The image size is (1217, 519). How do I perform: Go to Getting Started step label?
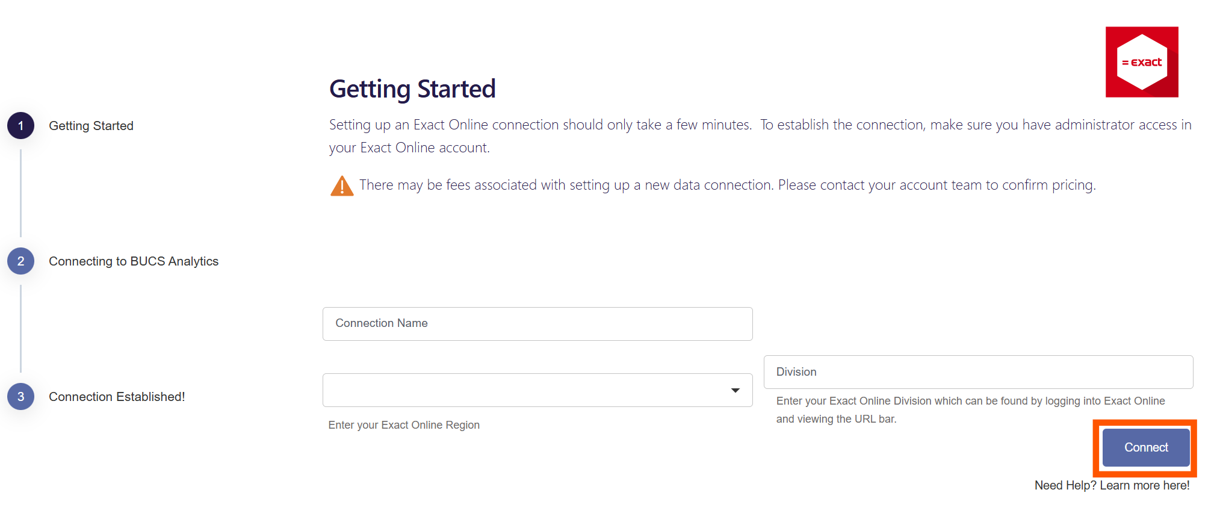pos(91,126)
